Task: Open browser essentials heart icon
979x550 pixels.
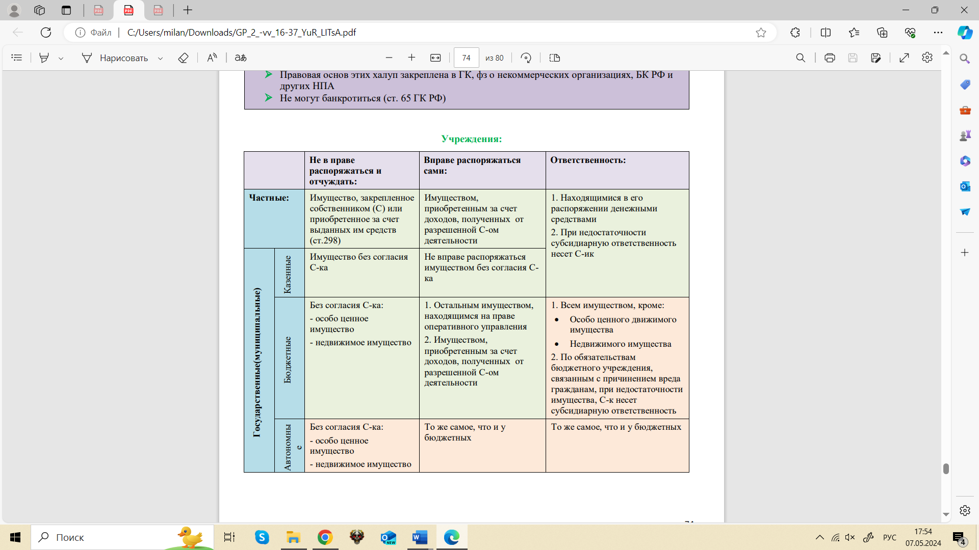Action: [910, 33]
